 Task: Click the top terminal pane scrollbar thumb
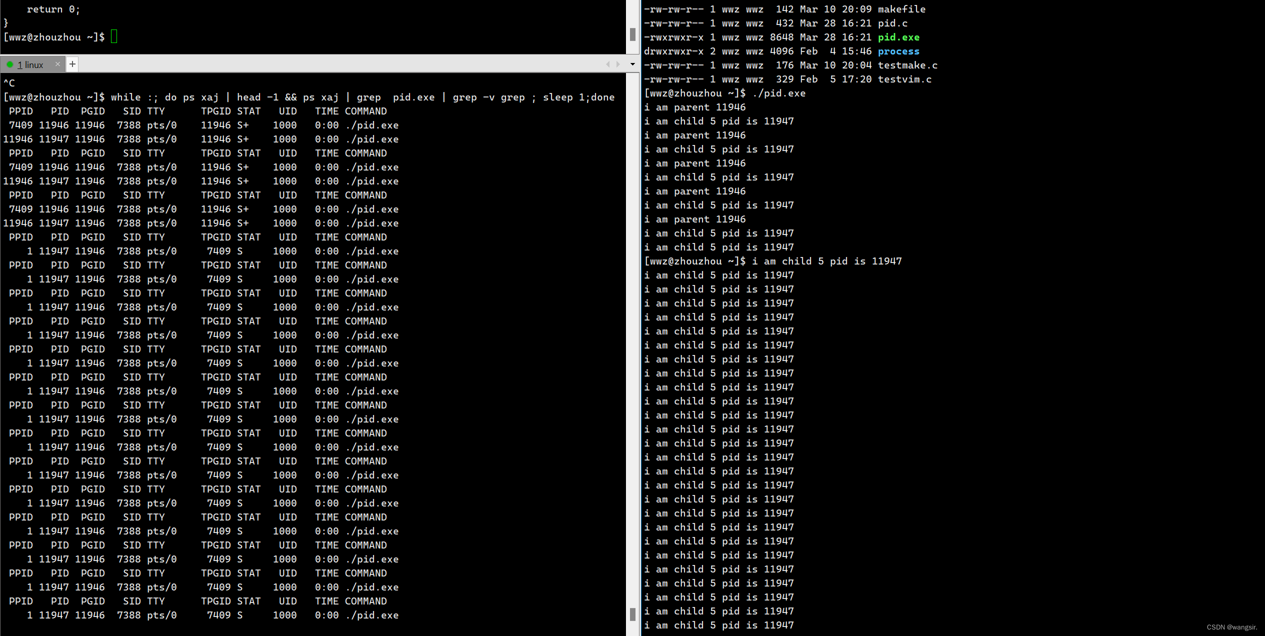pyautogui.click(x=632, y=34)
